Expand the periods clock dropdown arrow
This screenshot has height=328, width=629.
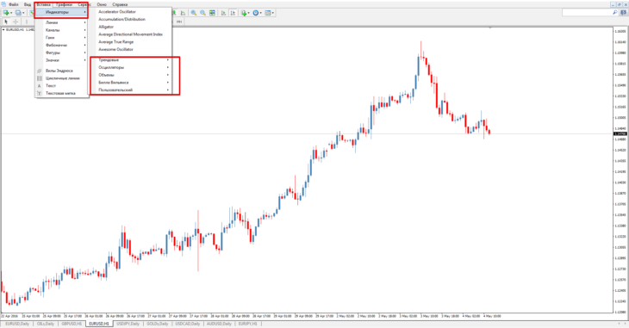261,13
